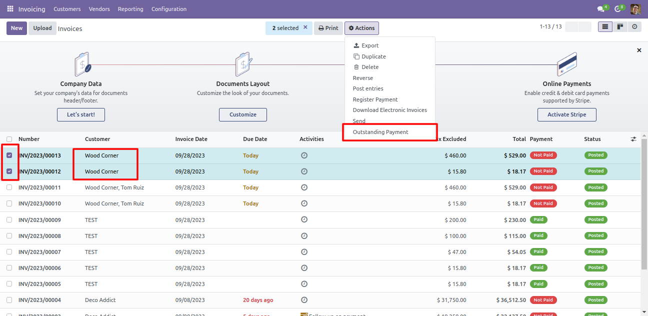Click the Company Data document icon

point(82,64)
